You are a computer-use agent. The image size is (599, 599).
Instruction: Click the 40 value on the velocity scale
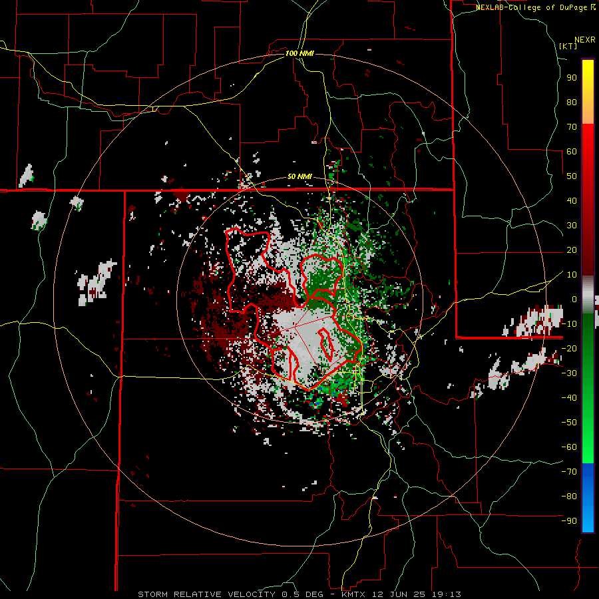(x=572, y=201)
